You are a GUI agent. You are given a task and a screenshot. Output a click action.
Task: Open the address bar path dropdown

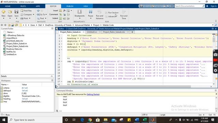click(213, 25)
